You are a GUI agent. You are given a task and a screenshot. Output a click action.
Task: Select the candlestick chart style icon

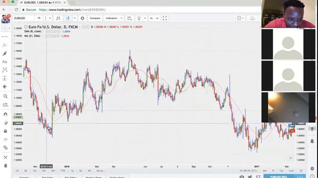[68, 18]
